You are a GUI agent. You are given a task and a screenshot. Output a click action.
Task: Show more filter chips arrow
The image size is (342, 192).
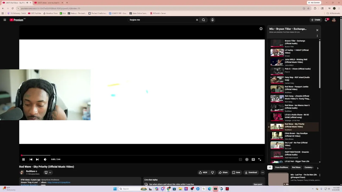point(317,168)
